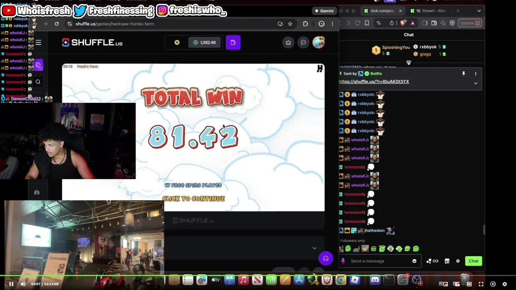Open the Kick chat shop icon
516x290 pixels.
coord(447,261)
